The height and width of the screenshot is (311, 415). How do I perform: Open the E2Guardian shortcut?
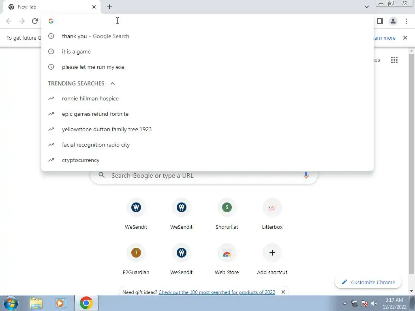click(136, 260)
